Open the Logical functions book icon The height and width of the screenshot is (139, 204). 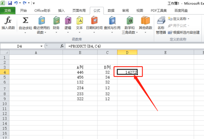(68, 20)
